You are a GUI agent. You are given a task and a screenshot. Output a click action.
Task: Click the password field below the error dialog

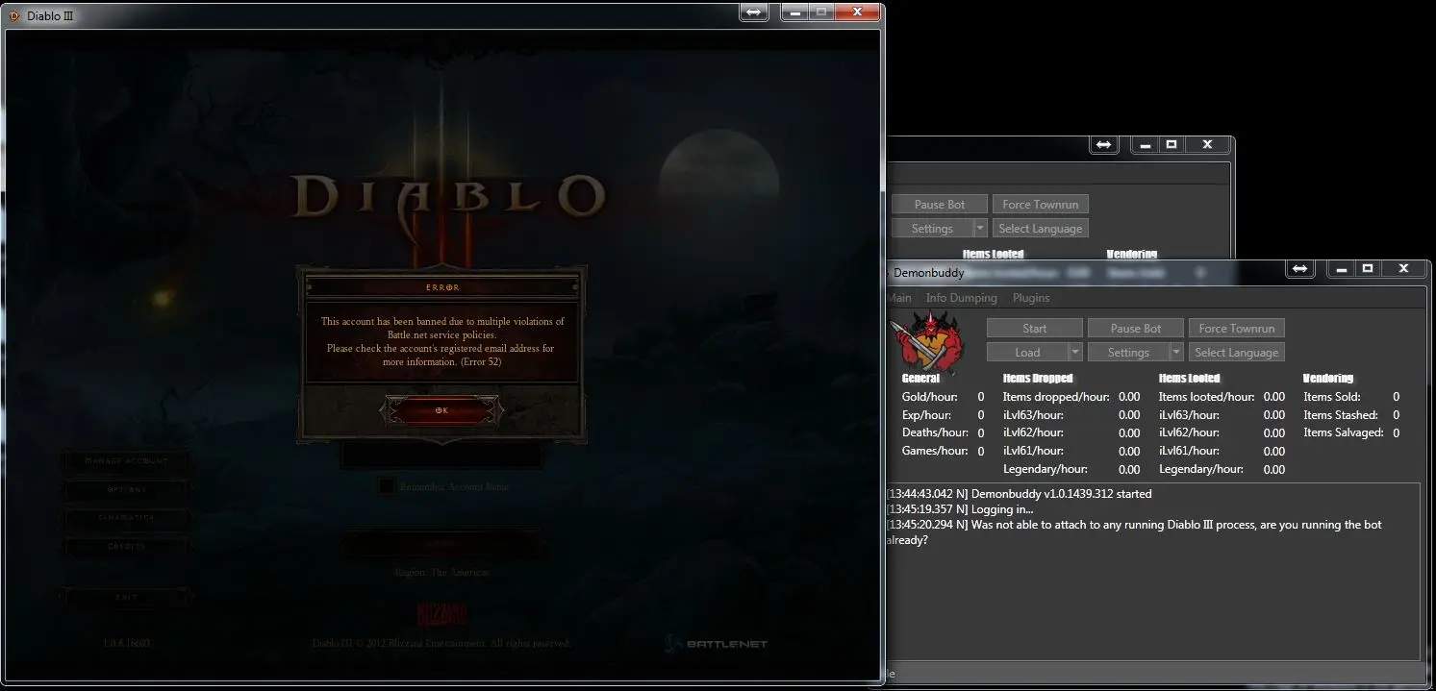(x=441, y=456)
